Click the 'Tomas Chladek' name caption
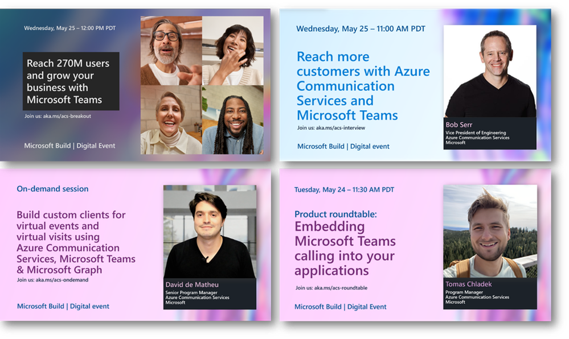569x339 pixels. point(469,284)
